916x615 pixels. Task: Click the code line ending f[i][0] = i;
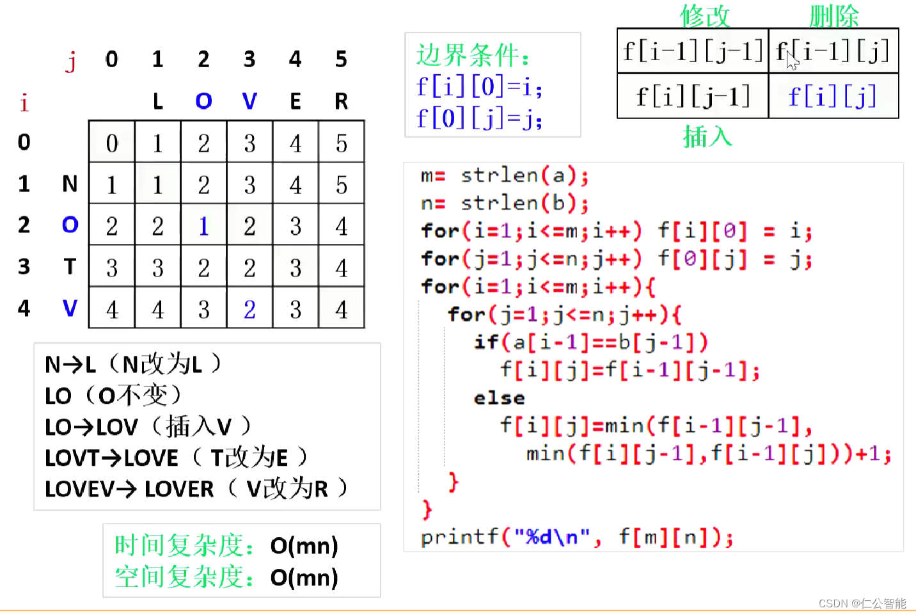617,230
